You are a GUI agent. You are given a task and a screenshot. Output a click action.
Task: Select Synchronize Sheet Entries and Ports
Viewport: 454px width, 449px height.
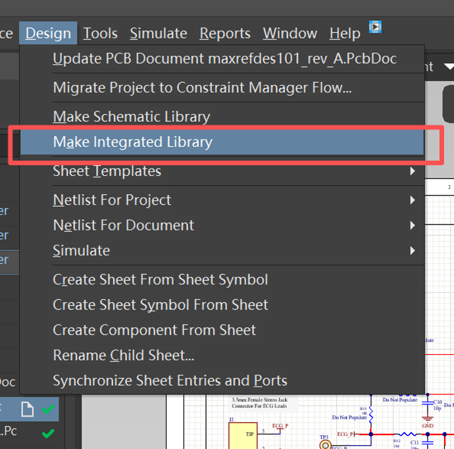coord(222,381)
